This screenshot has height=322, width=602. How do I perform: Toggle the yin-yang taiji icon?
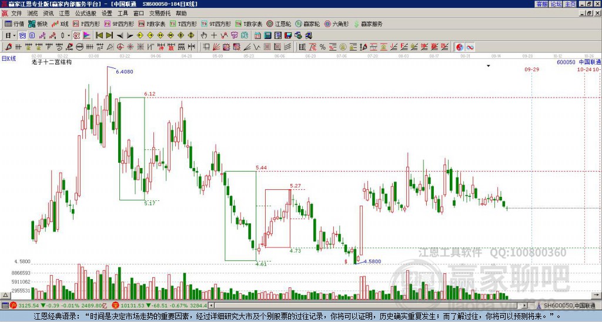click(459, 47)
